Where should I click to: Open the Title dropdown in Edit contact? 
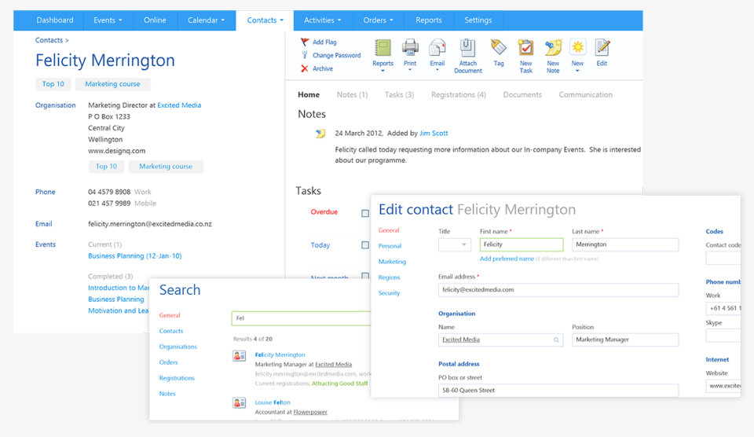(455, 244)
